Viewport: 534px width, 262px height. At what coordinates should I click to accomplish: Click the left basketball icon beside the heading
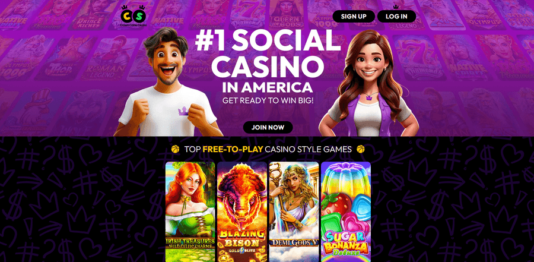pyautogui.click(x=176, y=149)
